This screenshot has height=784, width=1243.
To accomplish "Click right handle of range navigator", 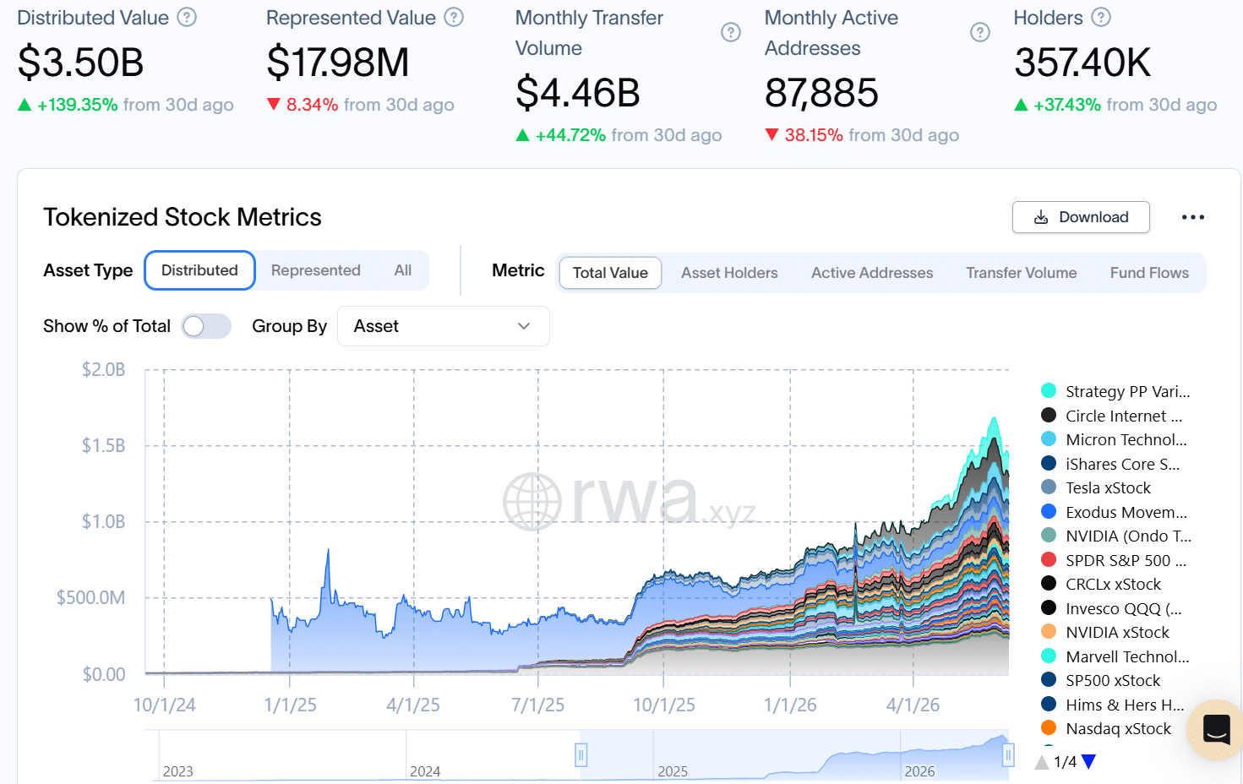I will pyautogui.click(x=1008, y=754).
